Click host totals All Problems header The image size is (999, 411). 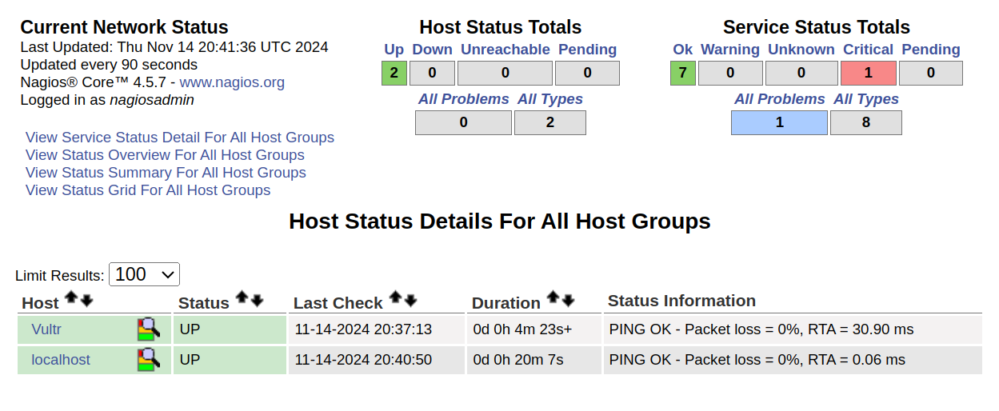pyautogui.click(x=464, y=99)
